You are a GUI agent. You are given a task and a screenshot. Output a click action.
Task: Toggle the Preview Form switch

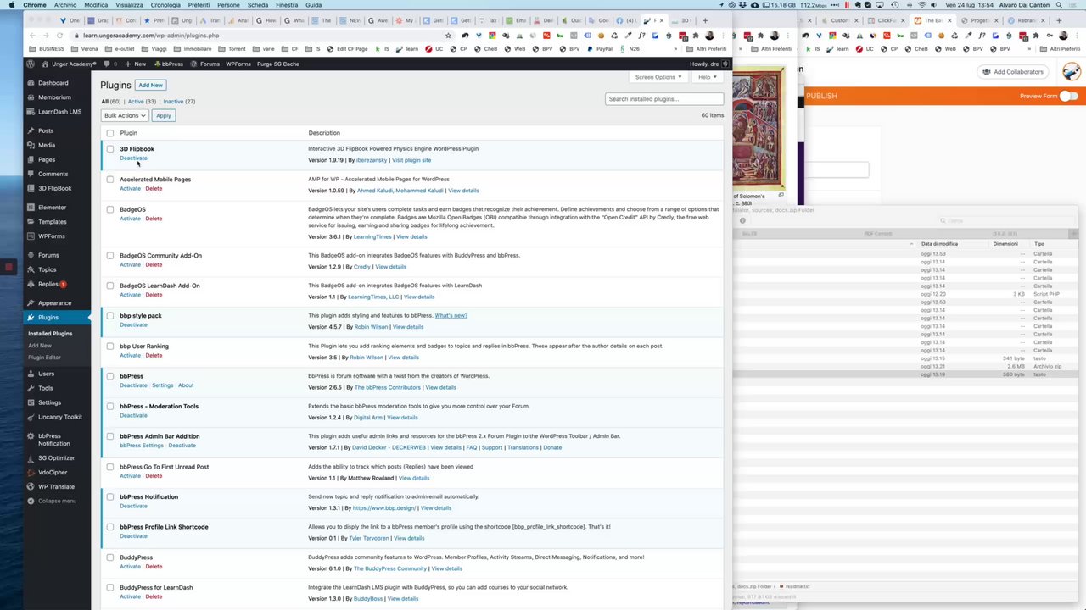click(x=1068, y=96)
